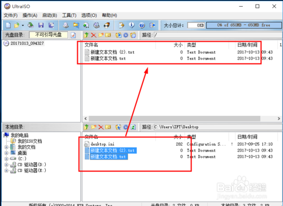Click the New file icon in the main toolbar
The image size is (283, 206).
(8, 25)
